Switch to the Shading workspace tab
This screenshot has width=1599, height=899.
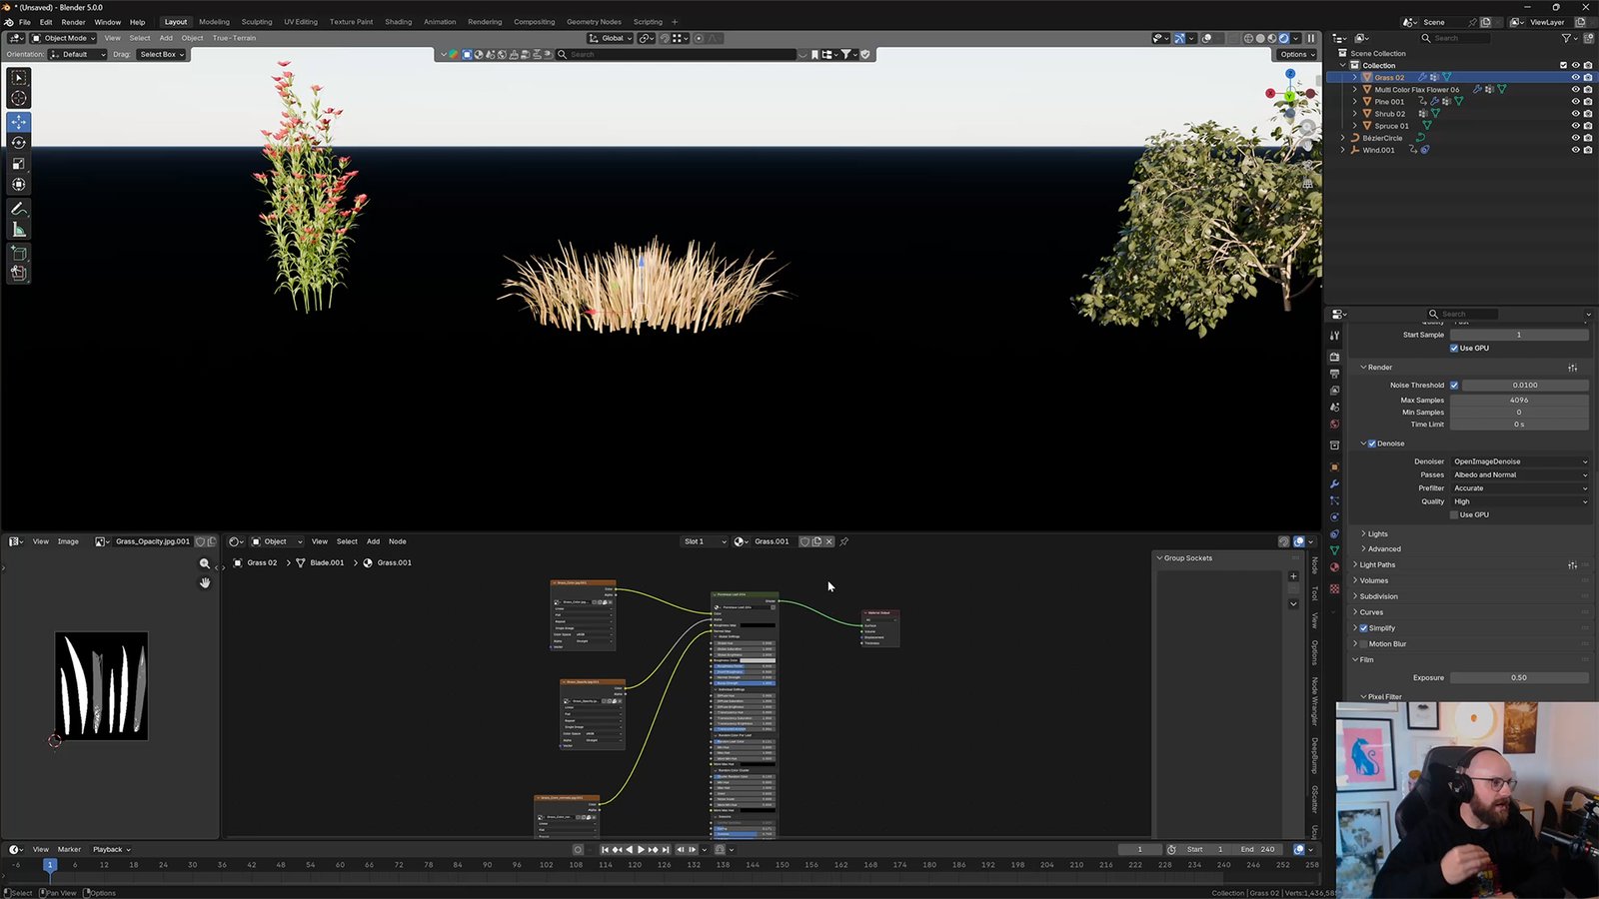pyautogui.click(x=398, y=22)
